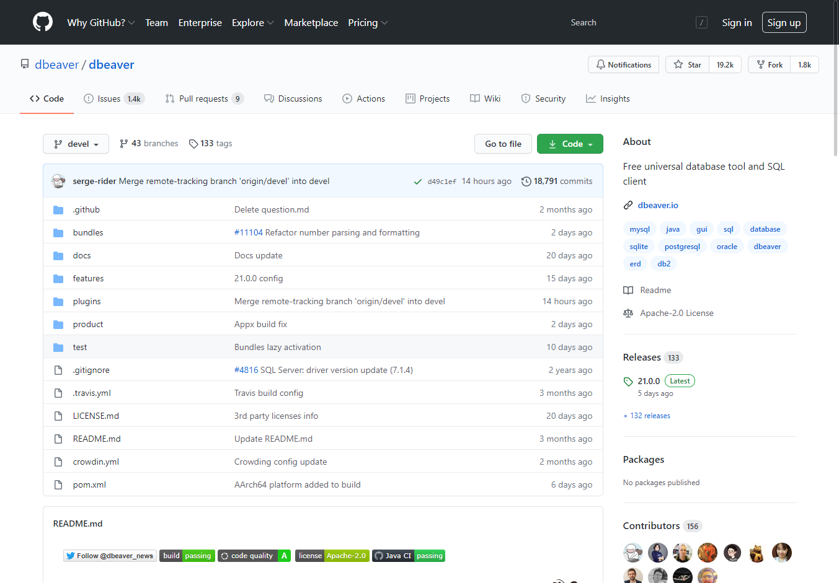This screenshot has width=839, height=583.
Task: Expand the Why GitHub? menu
Action: [x=101, y=23]
